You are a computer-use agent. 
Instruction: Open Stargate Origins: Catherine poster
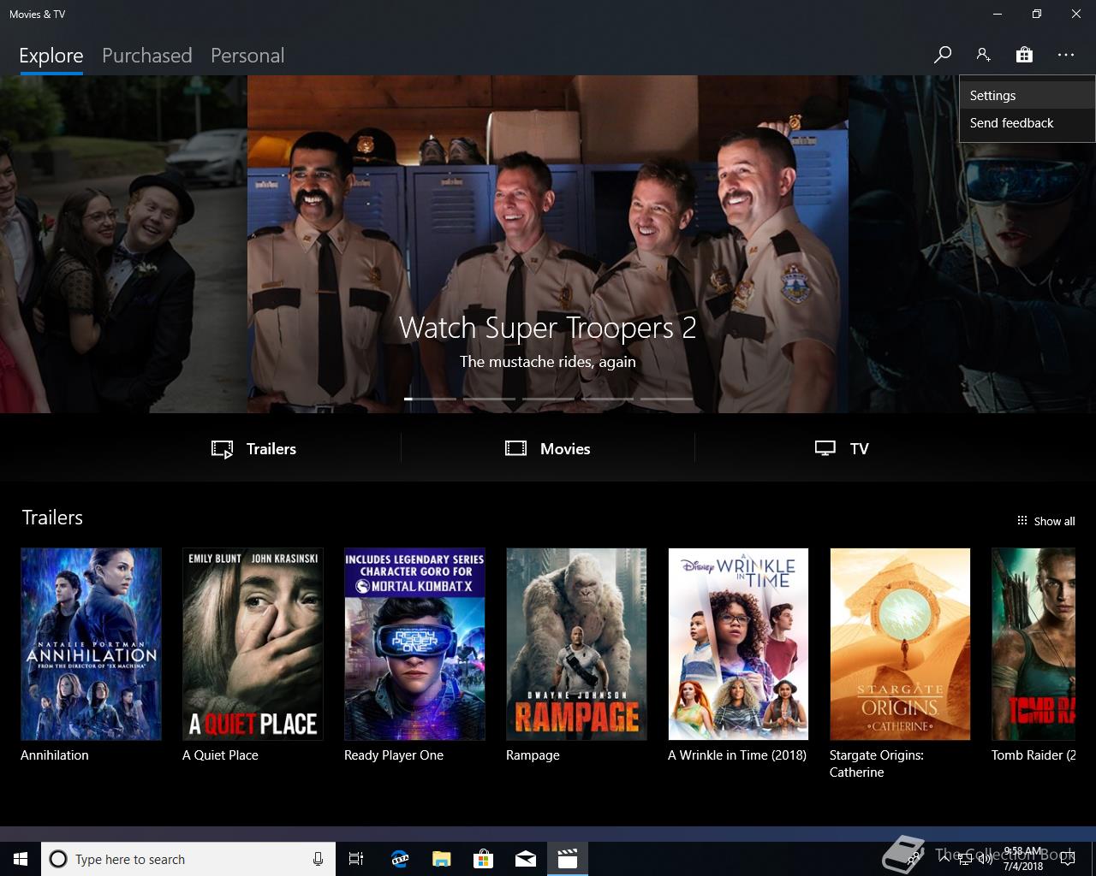coord(900,644)
